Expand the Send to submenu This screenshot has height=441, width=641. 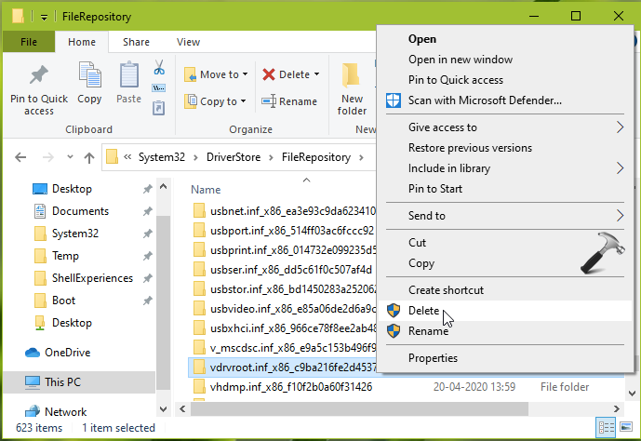point(426,216)
